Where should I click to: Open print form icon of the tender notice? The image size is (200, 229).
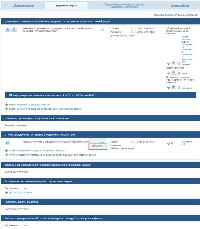tap(14, 29)
